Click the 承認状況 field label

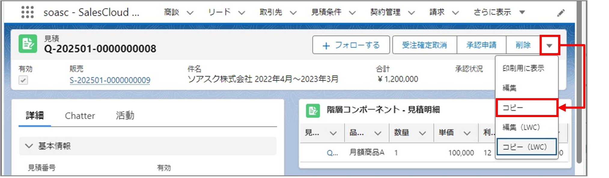point(469,69)
